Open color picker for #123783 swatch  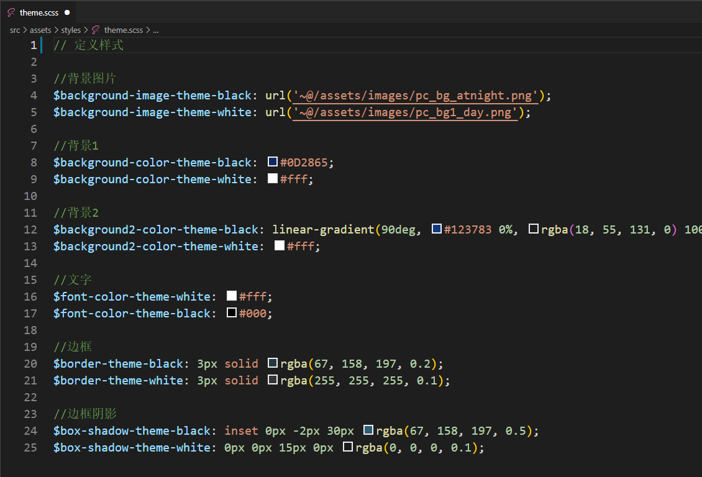click(x=437, y=229)
